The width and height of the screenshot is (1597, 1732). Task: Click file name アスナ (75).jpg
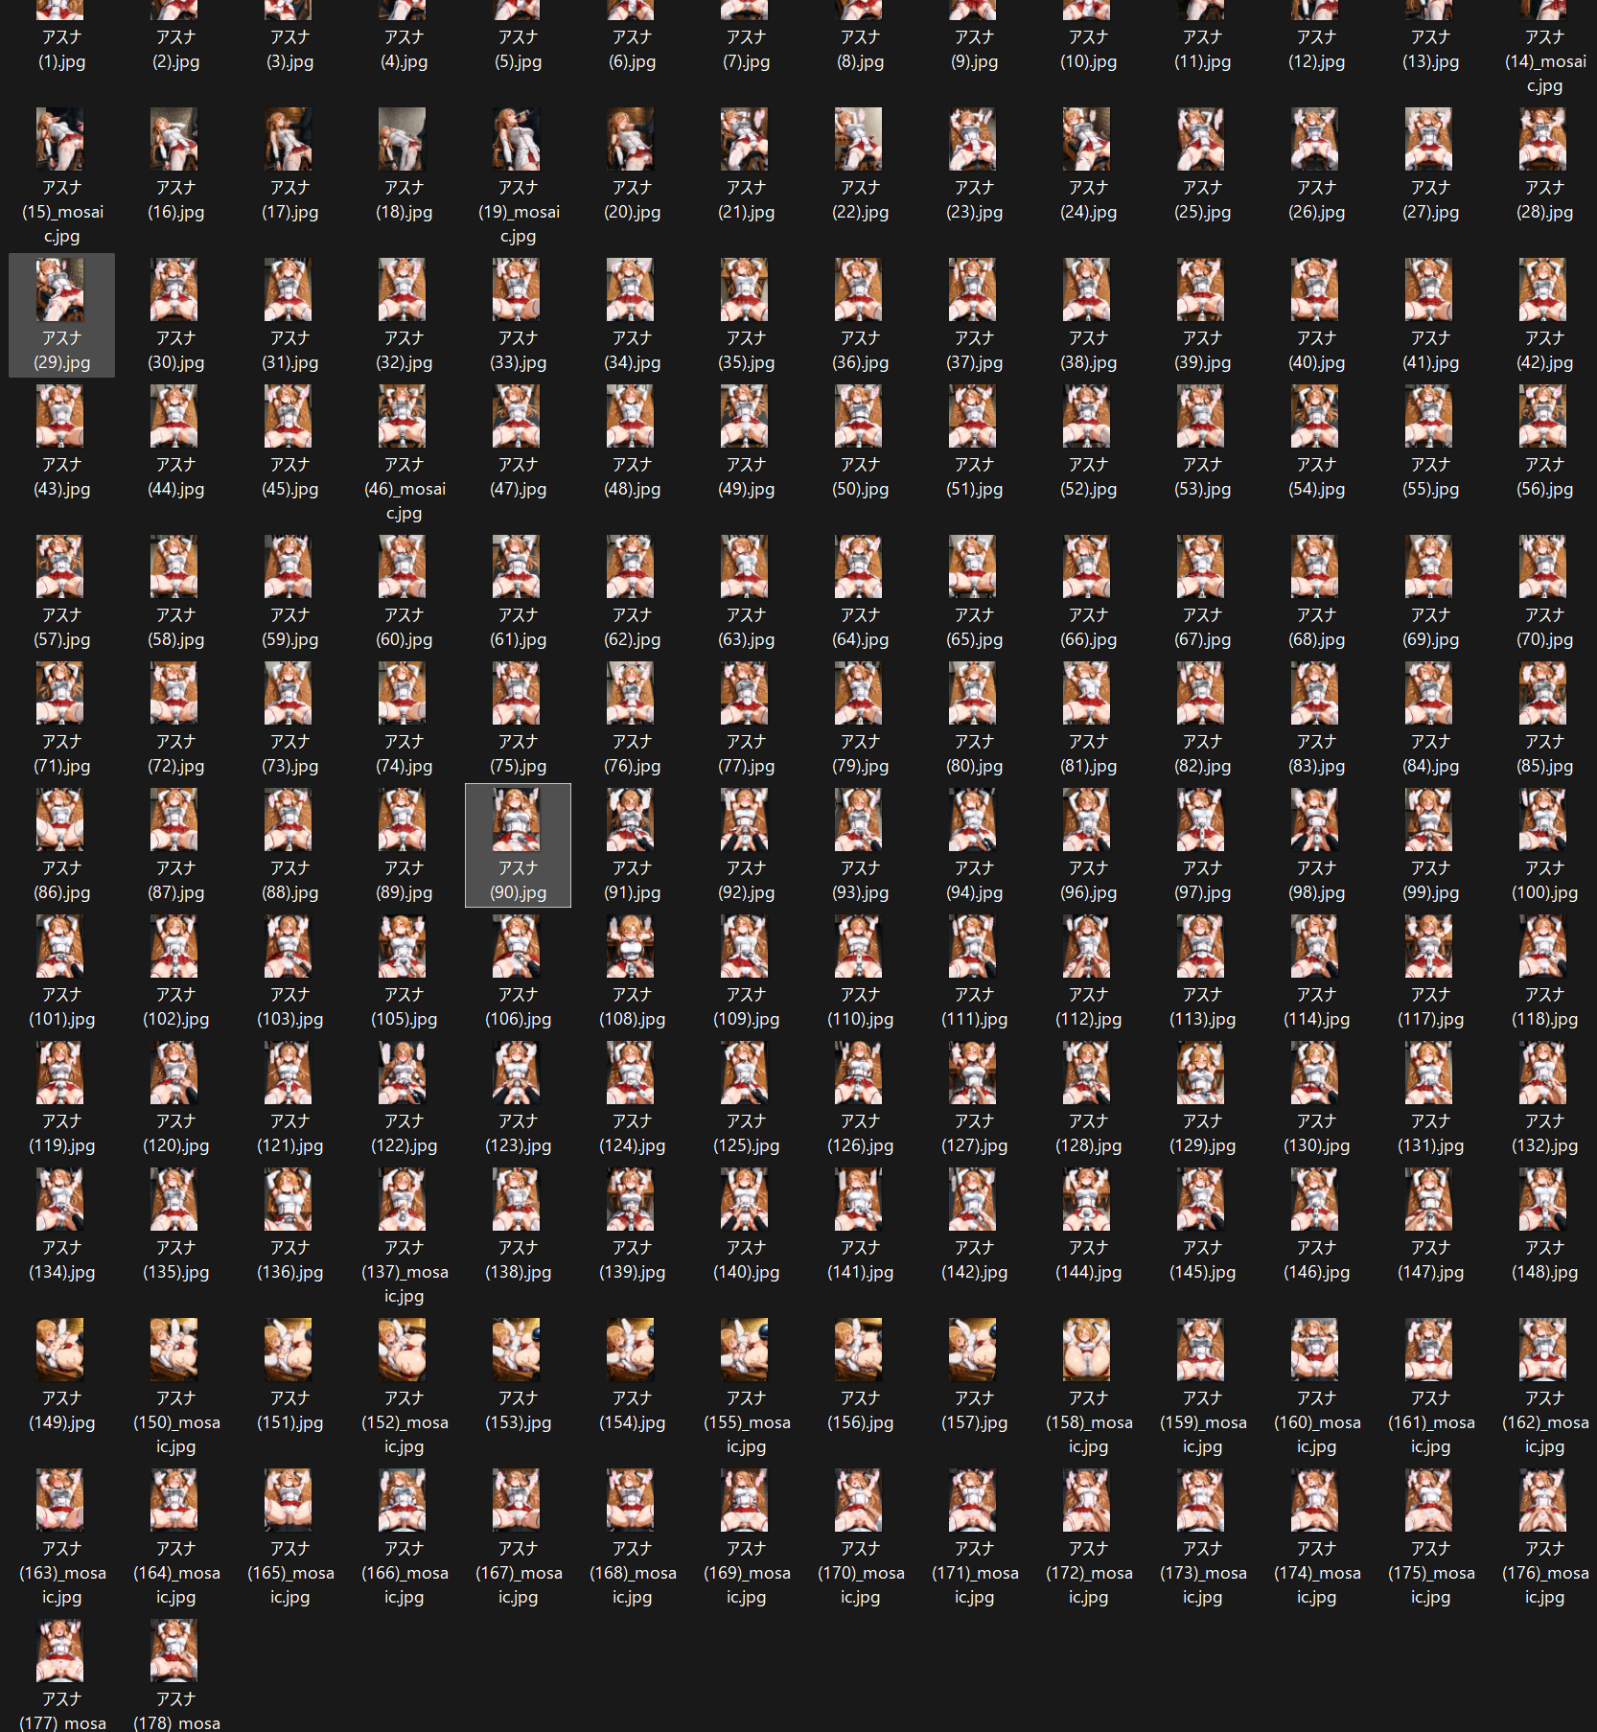(518, 753)
